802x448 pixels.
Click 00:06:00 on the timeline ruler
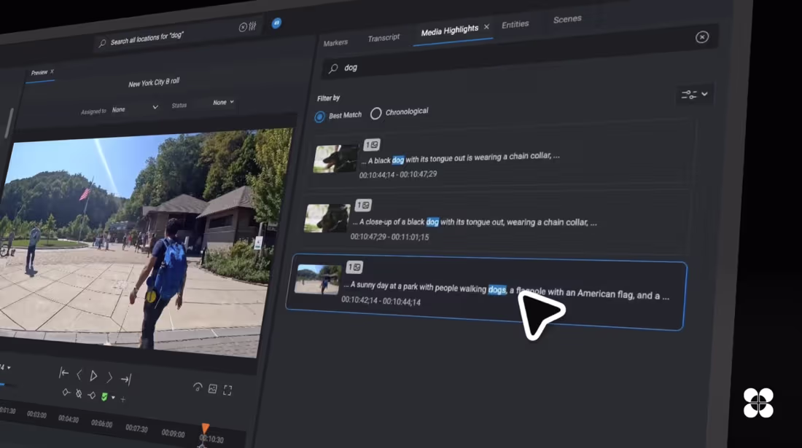[x=102, y=423]
